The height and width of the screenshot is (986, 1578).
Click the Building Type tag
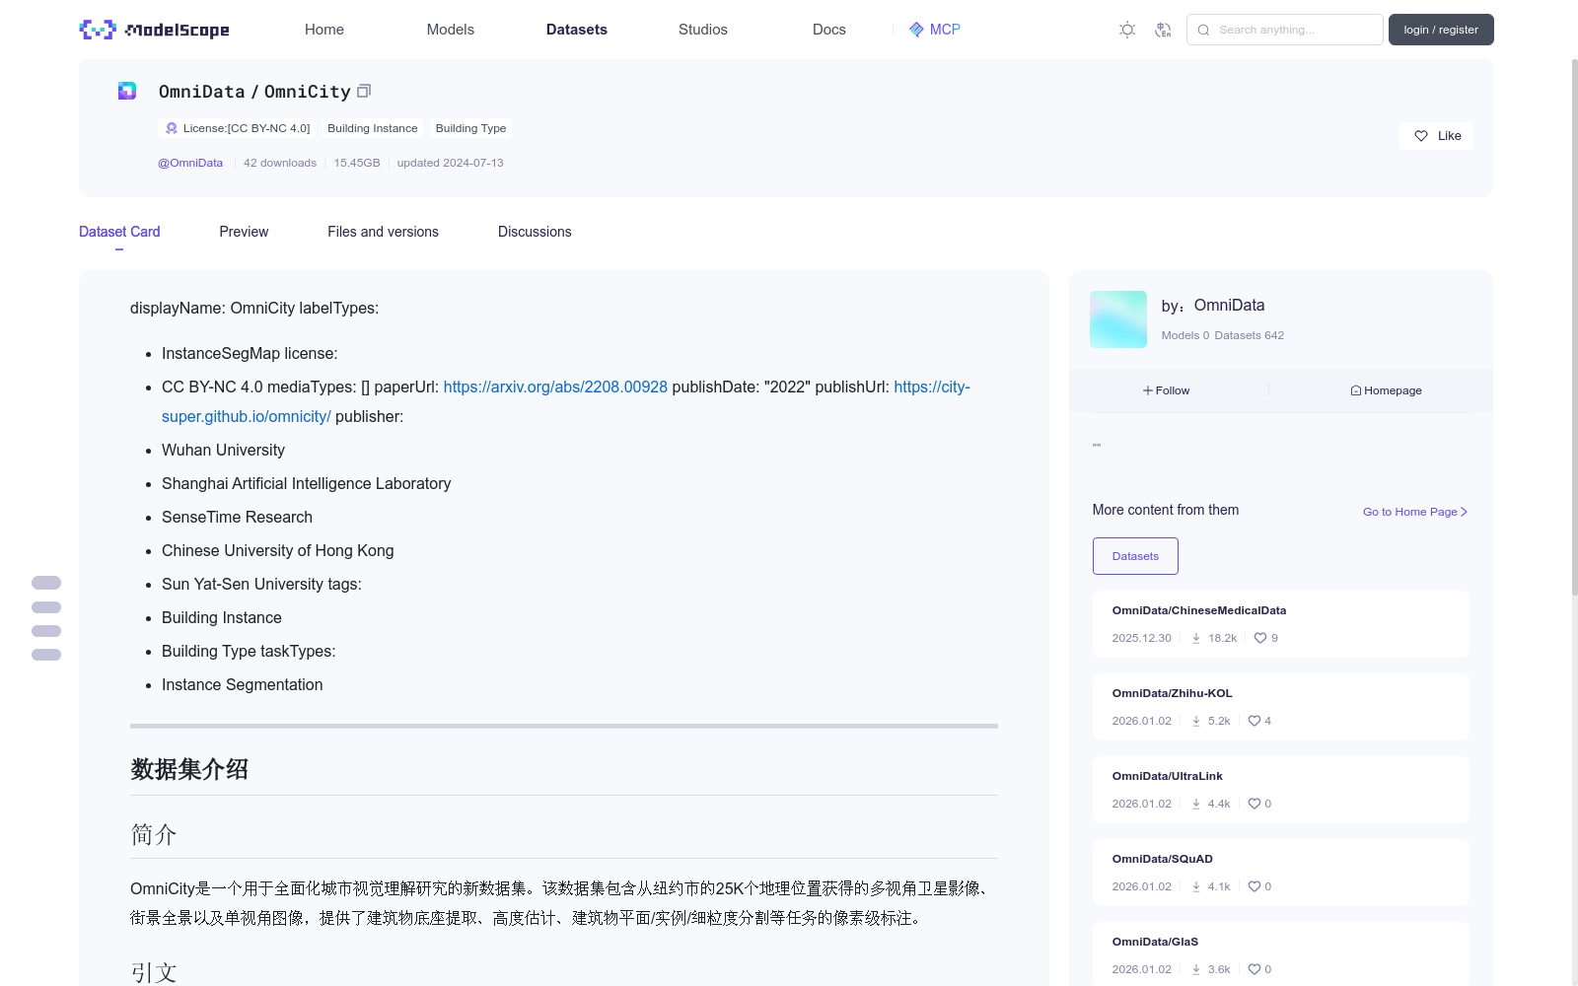(470, 128)
